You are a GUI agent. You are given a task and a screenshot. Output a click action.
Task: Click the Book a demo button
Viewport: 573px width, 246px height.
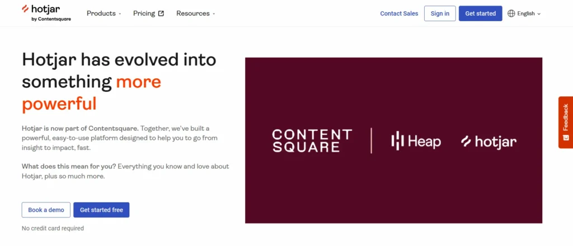coord(46,210)
